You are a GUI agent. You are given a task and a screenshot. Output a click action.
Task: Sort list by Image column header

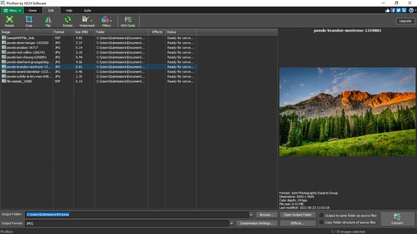26,32
